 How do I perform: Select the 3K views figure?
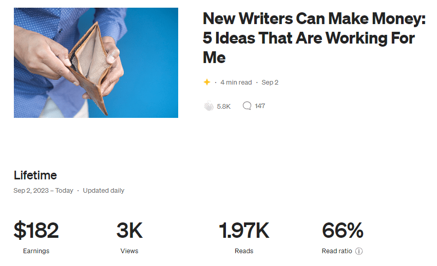click(x=129, y=231)
